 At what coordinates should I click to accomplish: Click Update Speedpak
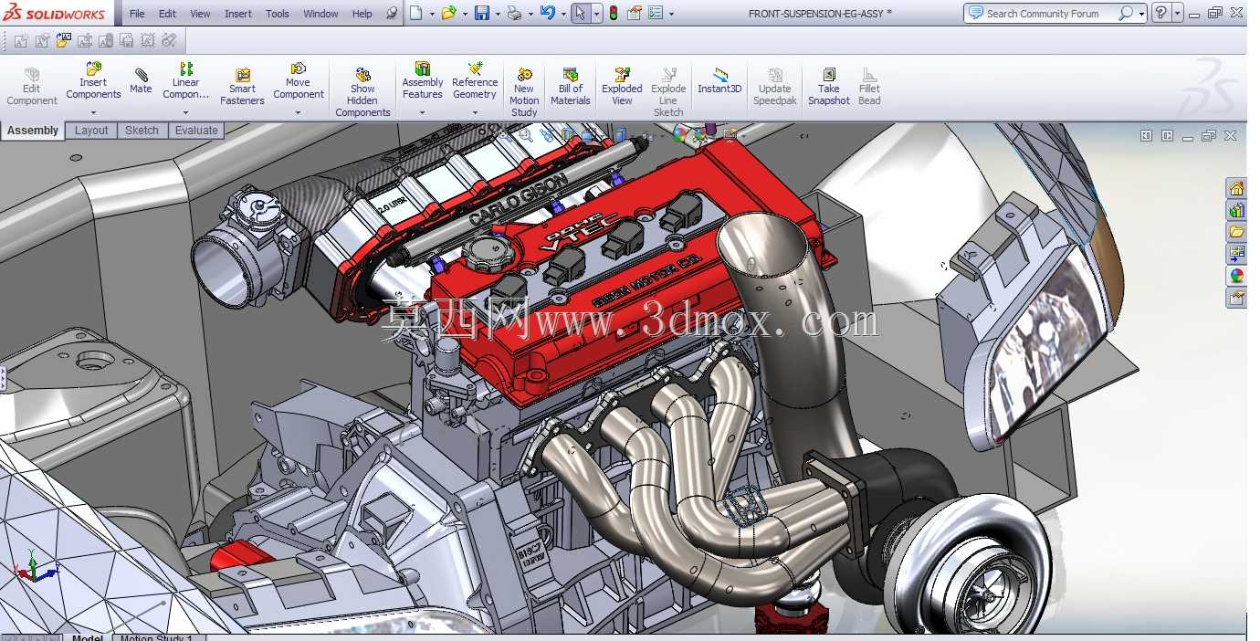click(x=775, y=87)
